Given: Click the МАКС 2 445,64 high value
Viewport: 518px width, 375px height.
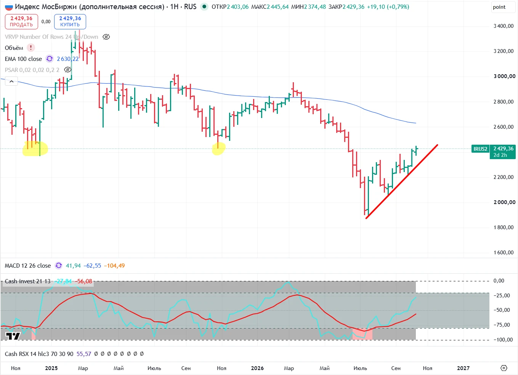Looking at the screenshot, I should 270,6.
